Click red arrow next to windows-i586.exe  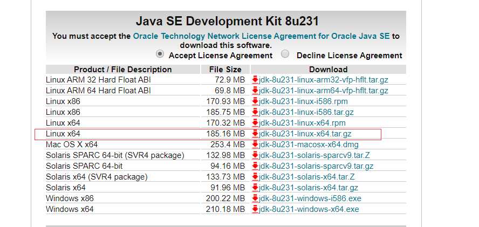pos(255,198)
